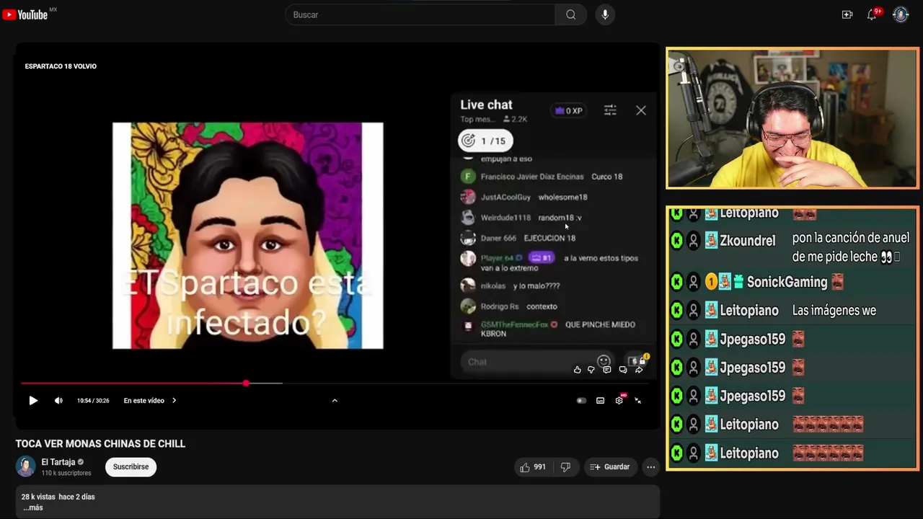Click the 'EJECUCION 18' chat message
The height and width of the screenshot is (519, 923).
coord(549,238)
